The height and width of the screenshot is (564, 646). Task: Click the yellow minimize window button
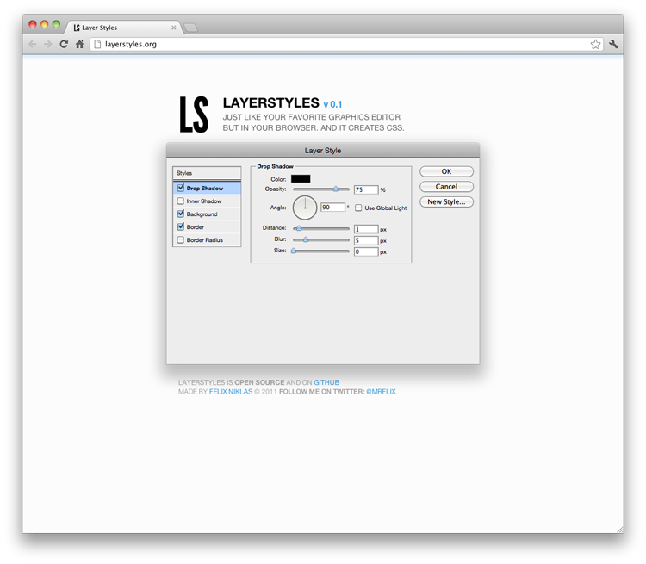click(45, 24)
